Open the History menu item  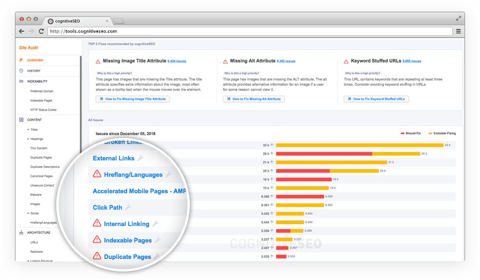pyautogui.click(x=34, y=71)
